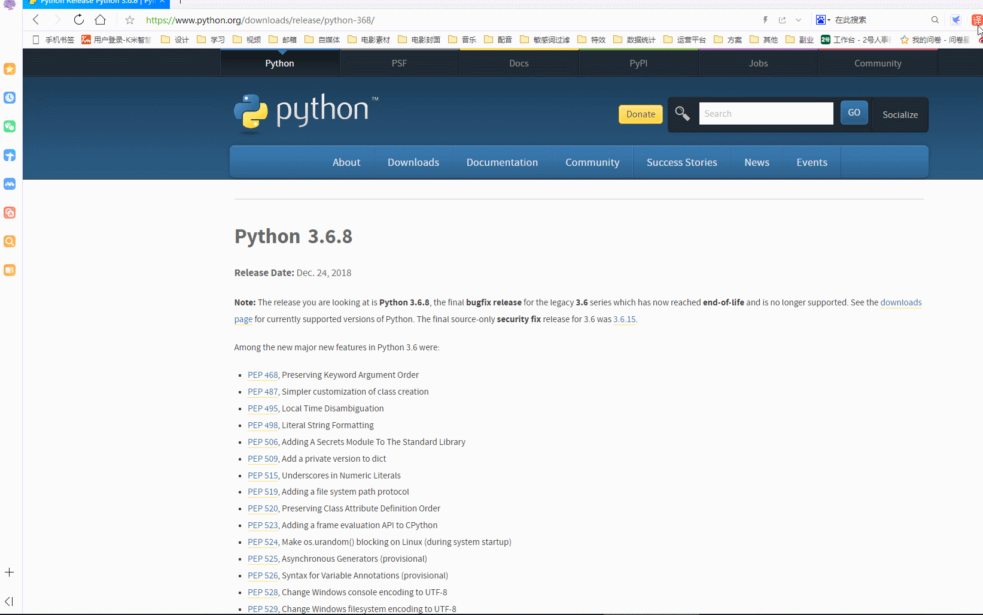Image resolution: width=983 pixels, height=615 pixels.
Task: Open mobile bookmarks 手机书签
Action: 53,40
